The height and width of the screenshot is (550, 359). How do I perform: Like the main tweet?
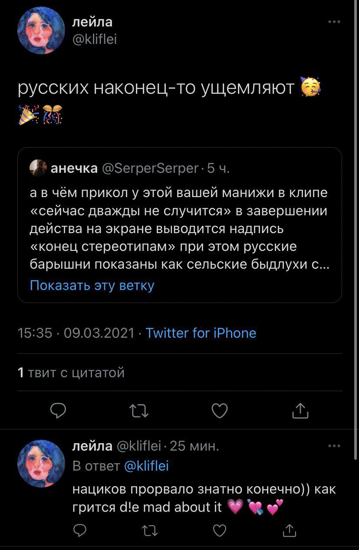220,410
